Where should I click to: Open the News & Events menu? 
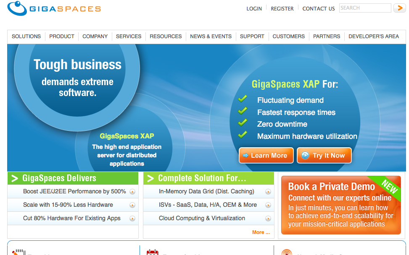pos(211,36)
